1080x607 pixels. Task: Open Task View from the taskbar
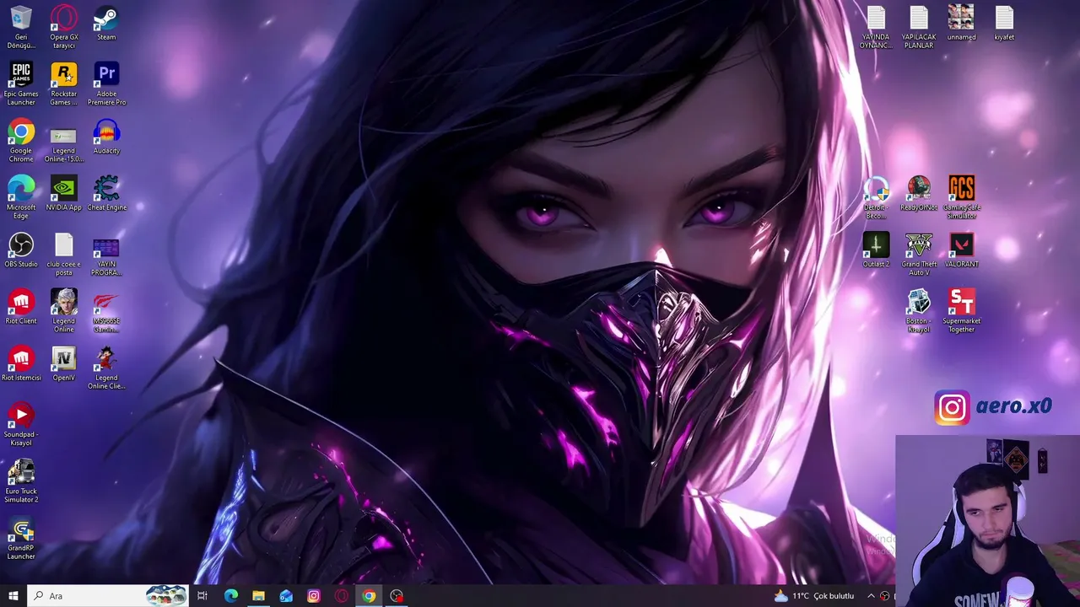(x=202, y=596)
